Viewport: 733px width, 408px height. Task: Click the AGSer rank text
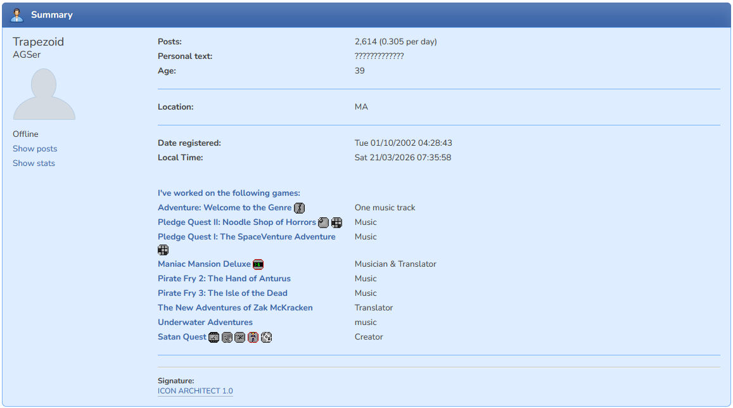pos(27,54)
